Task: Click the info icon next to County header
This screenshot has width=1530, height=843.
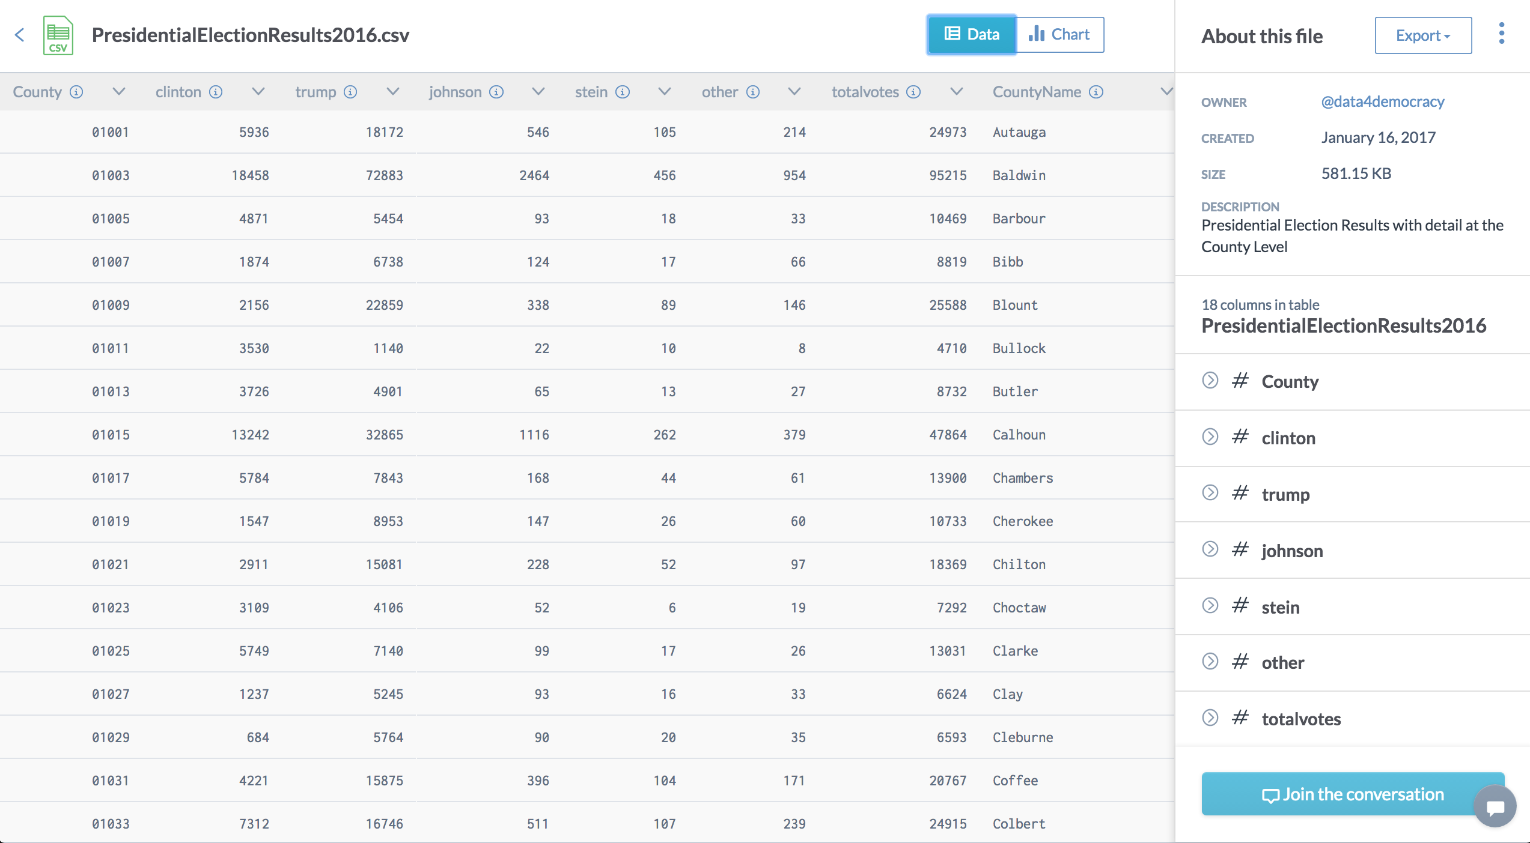Action: [x=76, y=92]
